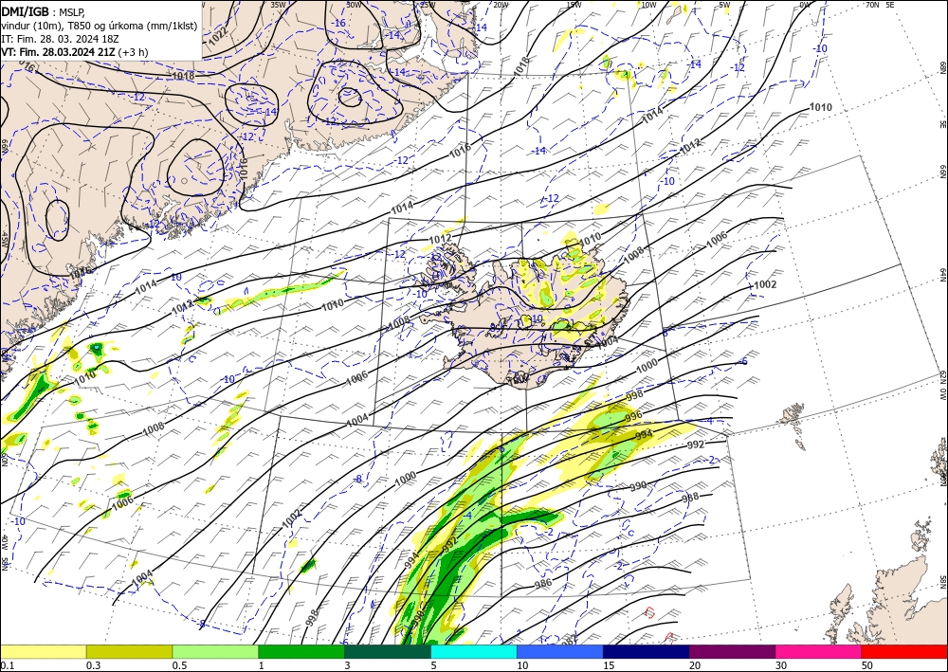Click the legend value 15
This screenshot has height=672, width=948.
pos(609,664)
